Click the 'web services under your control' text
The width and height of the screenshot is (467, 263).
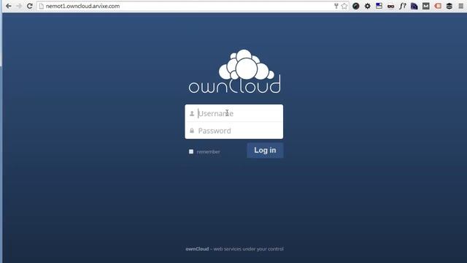click(248, 248)
